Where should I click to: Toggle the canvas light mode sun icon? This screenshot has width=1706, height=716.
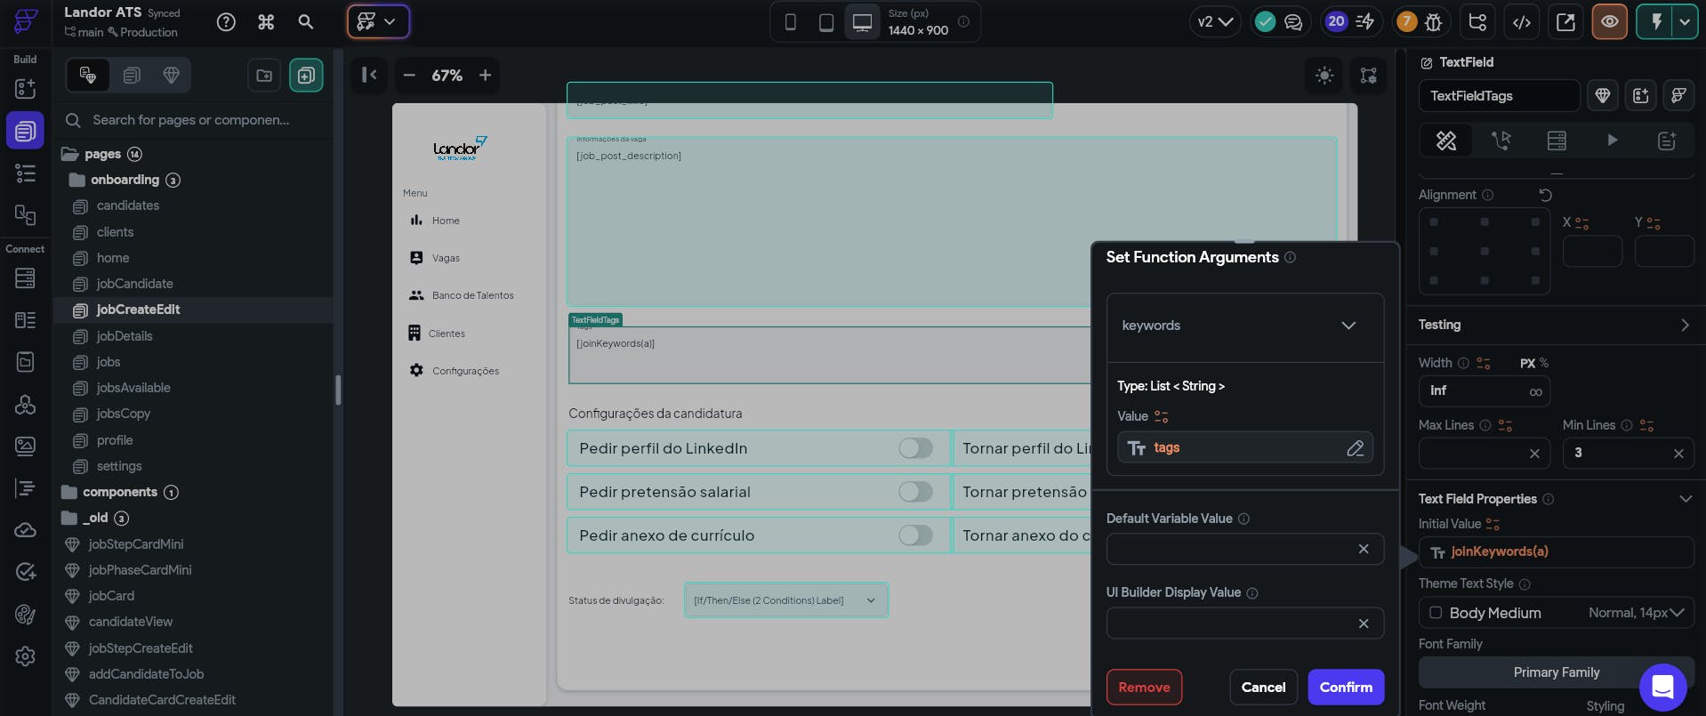[1324, 76]
